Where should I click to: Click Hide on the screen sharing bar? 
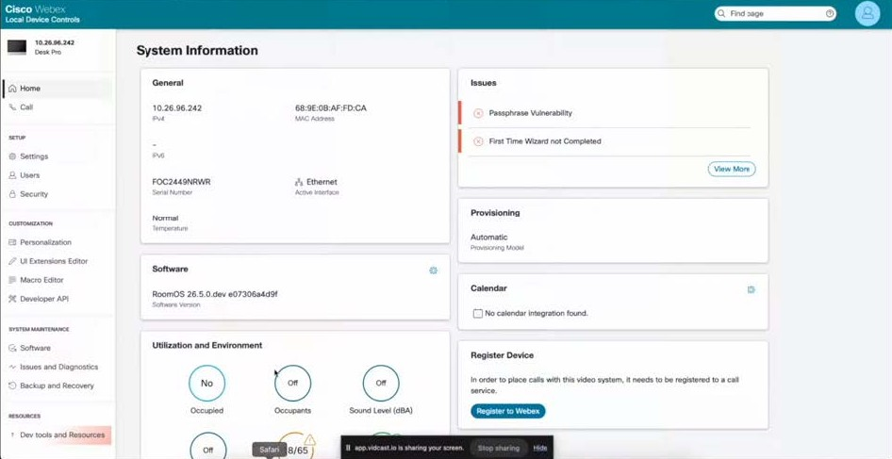pos(539,448)
